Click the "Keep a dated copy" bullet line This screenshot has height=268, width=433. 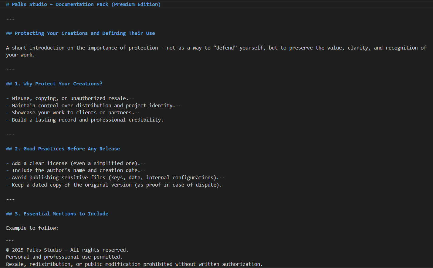(117, 185)
